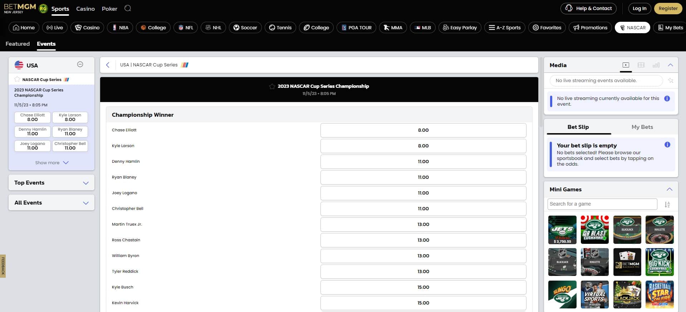The image size is (686, 312).
Task: Open Favorites in the nav bar
Action: tap(547, 27)
